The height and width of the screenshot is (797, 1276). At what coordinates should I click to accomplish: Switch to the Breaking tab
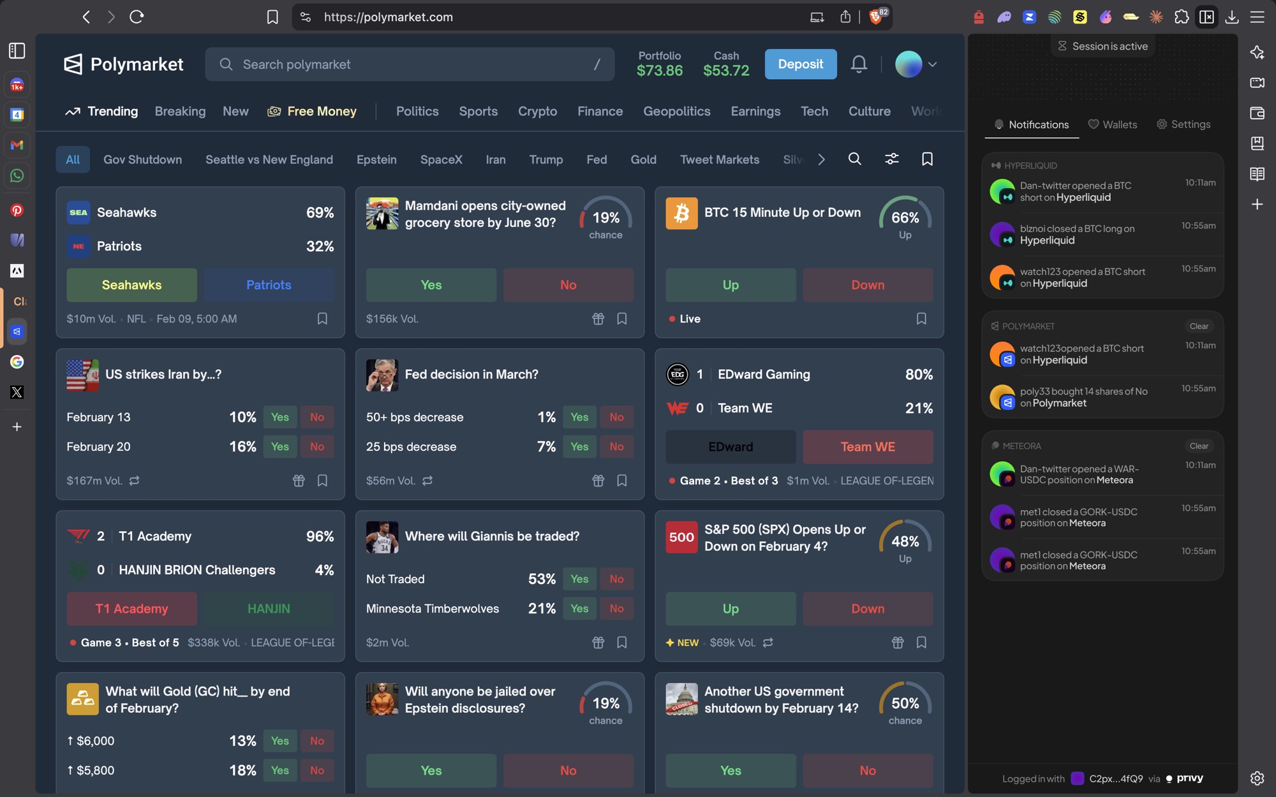[180, 111]
